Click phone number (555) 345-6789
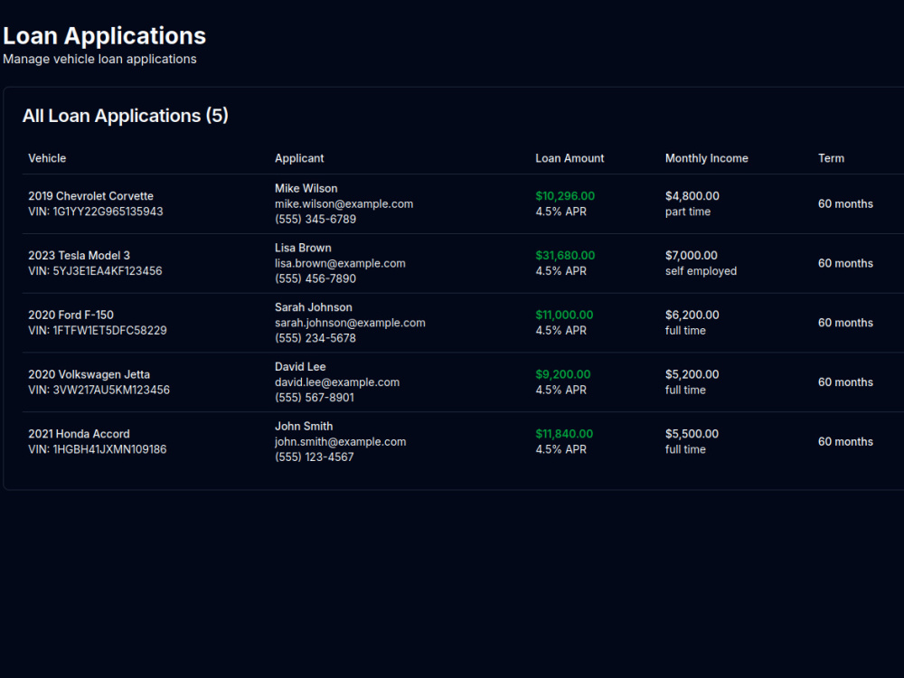This screenshot has height=678, width=904. point(315,220)
